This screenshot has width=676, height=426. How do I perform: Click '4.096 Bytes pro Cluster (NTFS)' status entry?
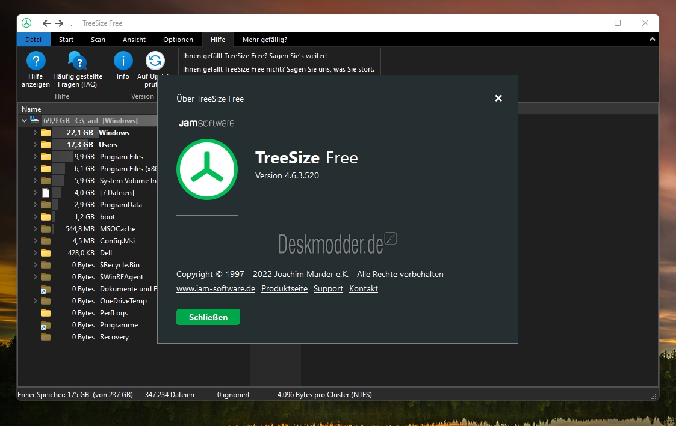(324, 395)
